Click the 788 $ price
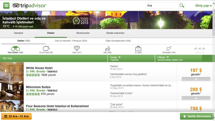 click(x=196, y=109)
